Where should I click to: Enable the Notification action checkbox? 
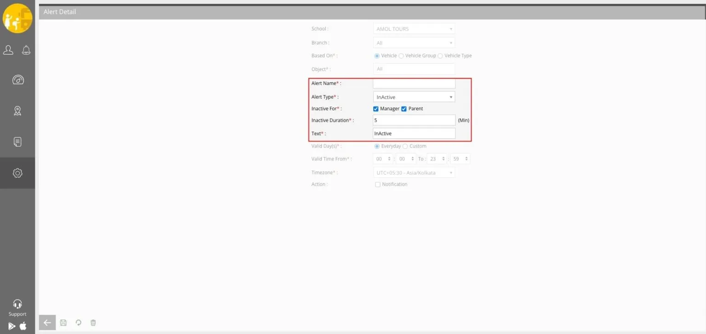378,184
